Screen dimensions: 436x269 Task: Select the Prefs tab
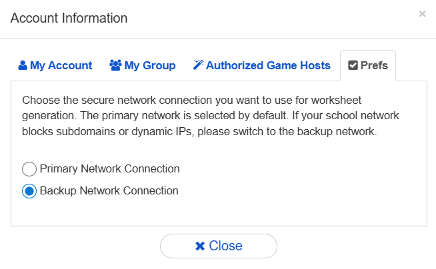click(x=368, y=65)
